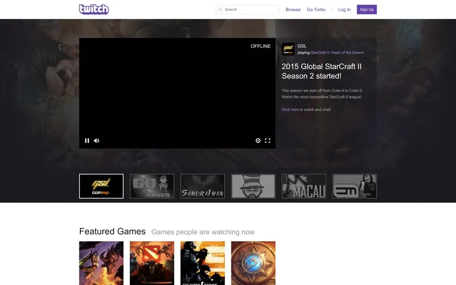Select the EM Monster Plays carousel thumbnail
The height and width of the screenshot is (285, 456).
354,186
